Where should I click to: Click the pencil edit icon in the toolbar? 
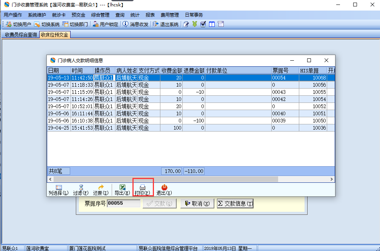coord(186,24)
